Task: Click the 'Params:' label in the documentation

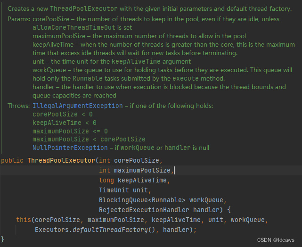Action: tap(19, 19)
